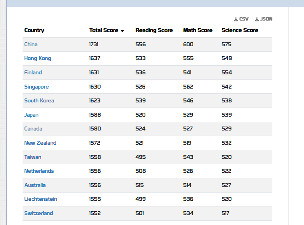Open the China country link

coord(31,44)
